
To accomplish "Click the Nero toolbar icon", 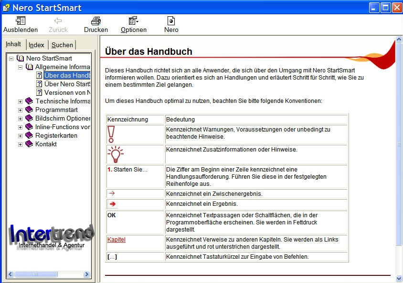I will [x=171, y=21].
